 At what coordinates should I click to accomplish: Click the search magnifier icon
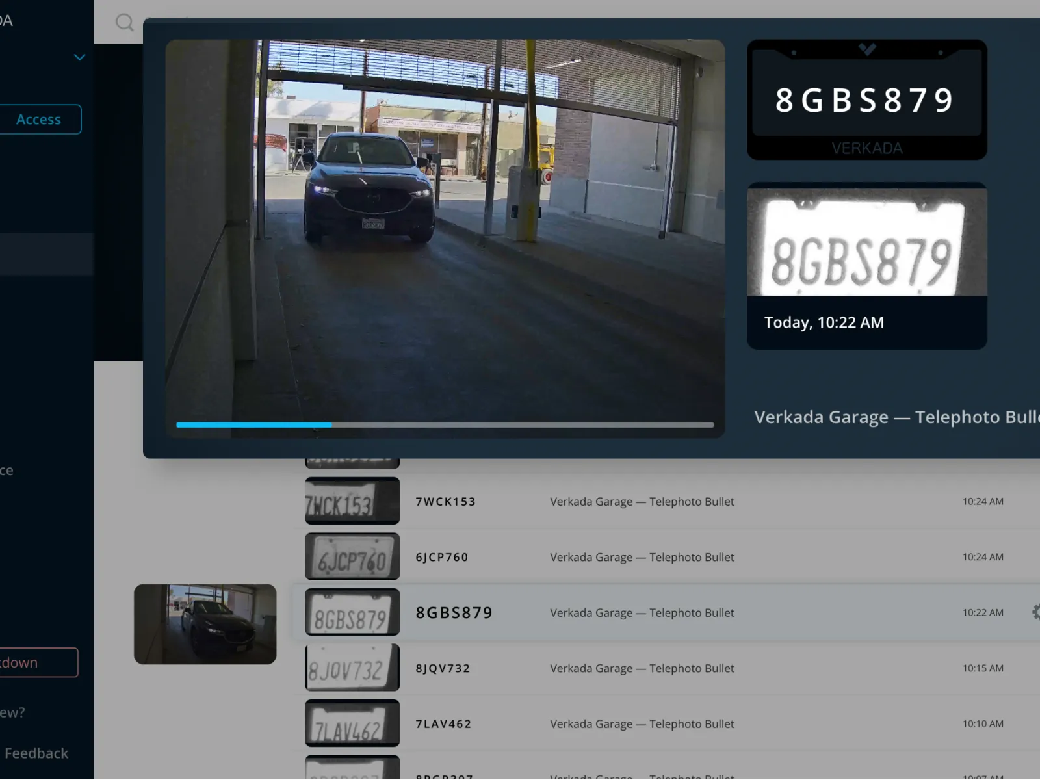click(x=124, y=23)
